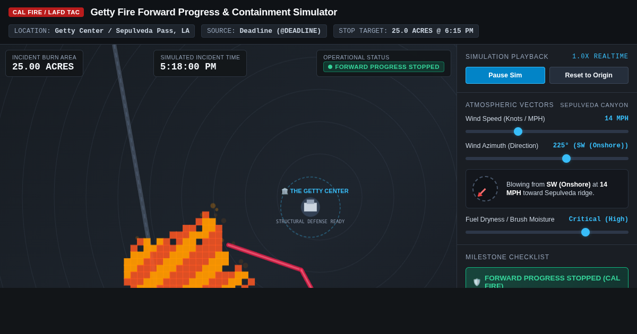
Task: Click the museum icon beside The Getty Center
Action: tap(285, 191)
